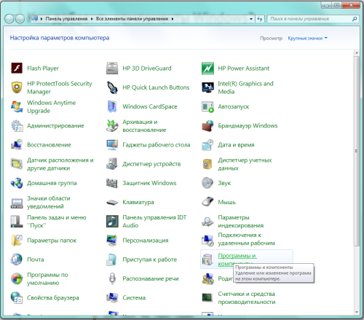The width and height of the screenshot is (364, 320).
Task: Click Все элементы панели управления breadcrumb
Action: click(x=132, y=19)
